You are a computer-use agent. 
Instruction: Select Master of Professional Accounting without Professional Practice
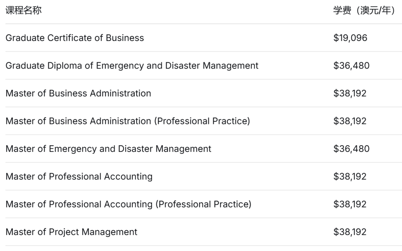(x=79, y=176)
